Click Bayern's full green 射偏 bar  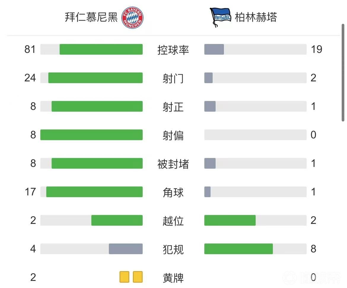tap(91, 135)
